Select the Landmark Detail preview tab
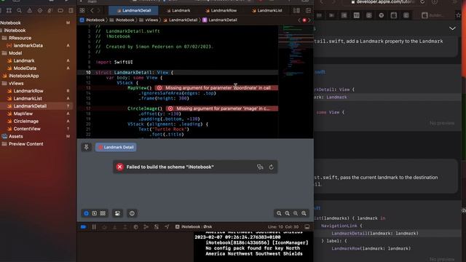The height and width of the screenshot is (262, 466). [116, 147]
